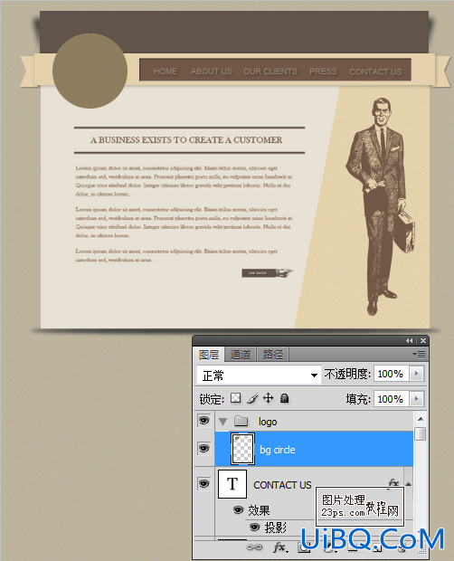Collapse the panel using the double-arrow icon
The height and width of the screenshot is (561, 454).
click(x=410, y=340)
